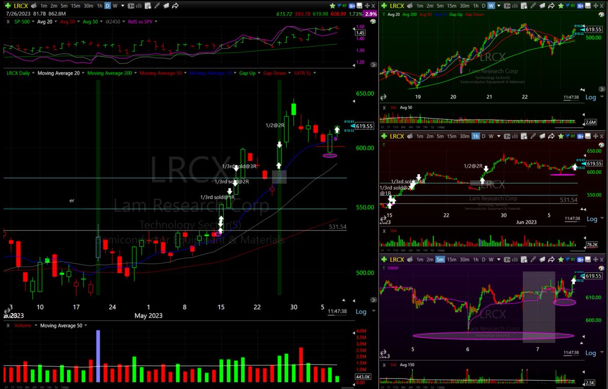Click the move arrows icon on the daily chart
This screenshot has height=389, width=608.
tap(367, 6)
